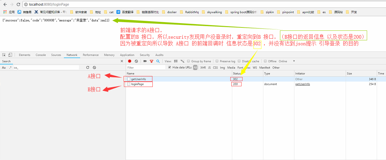Select the All filter type button
This screenshot has height=160, width=386.
195,67
